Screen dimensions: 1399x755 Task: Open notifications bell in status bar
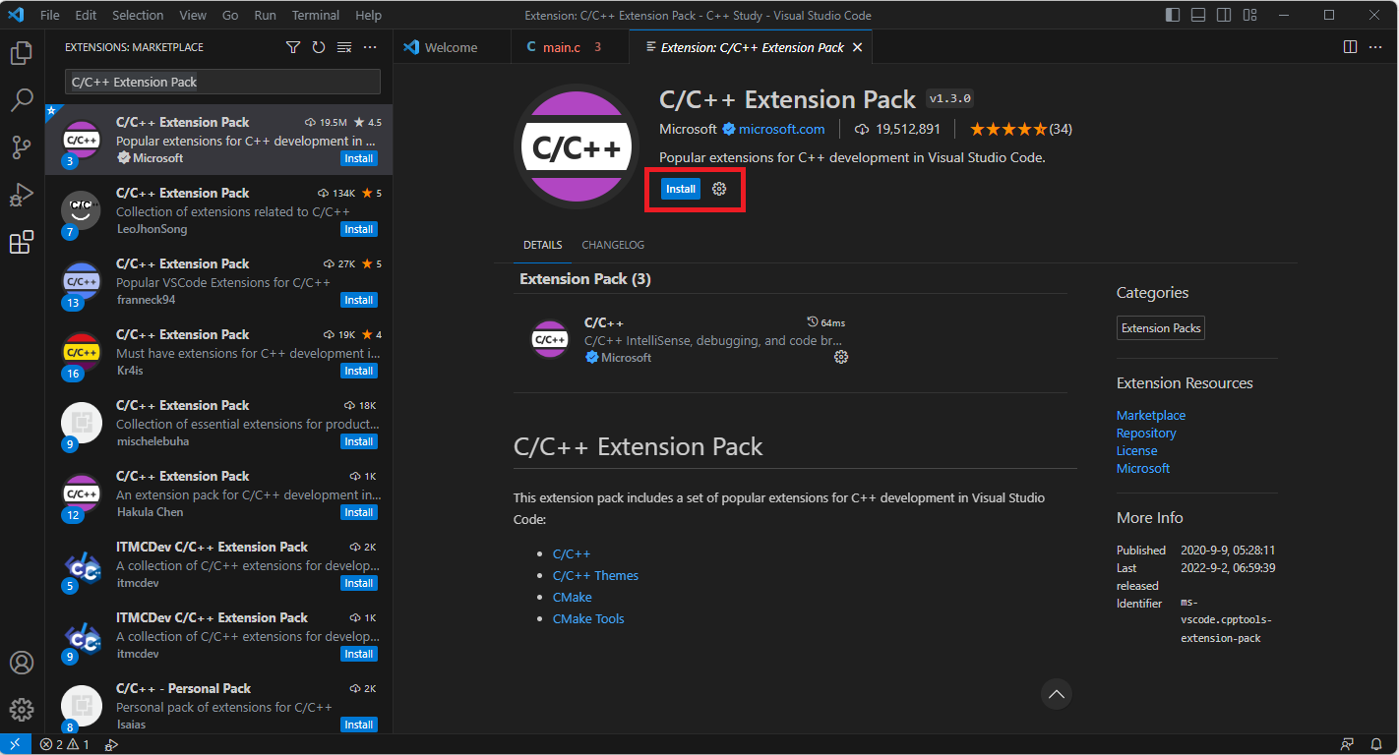click(x=1375, y=744)
